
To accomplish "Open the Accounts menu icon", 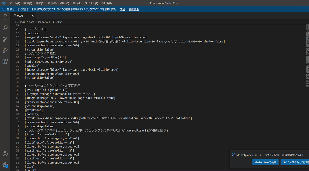I will 5,154.
